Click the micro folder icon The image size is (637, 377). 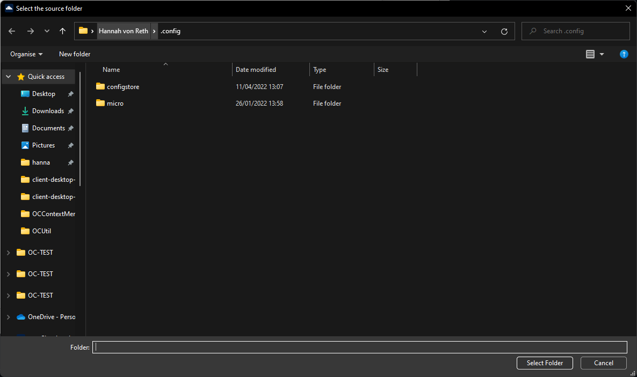pos(100,102)
